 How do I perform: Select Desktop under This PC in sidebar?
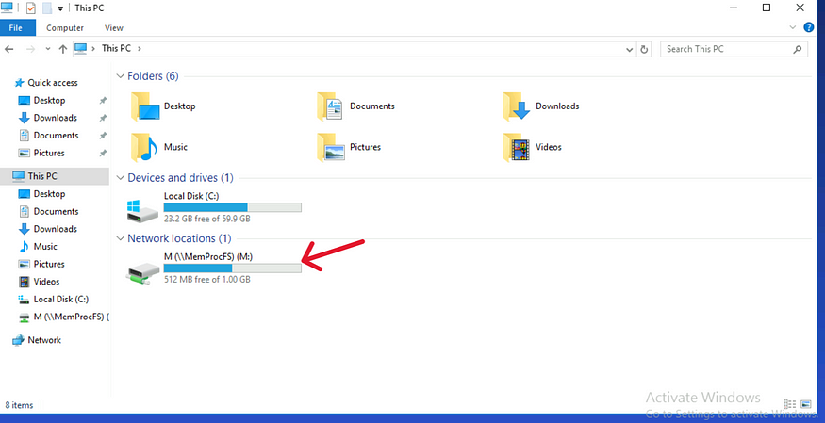(49, 194)
